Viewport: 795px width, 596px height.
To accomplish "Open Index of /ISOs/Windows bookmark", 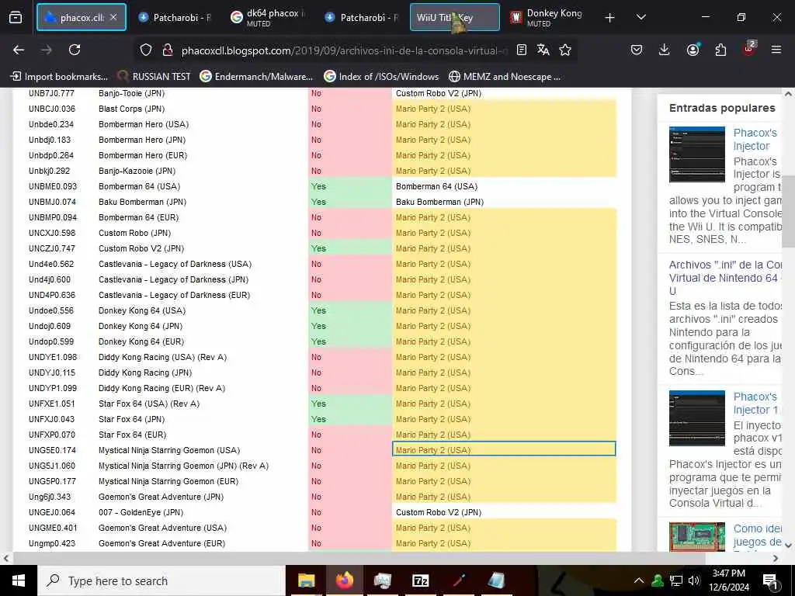I will coord(382,77).
